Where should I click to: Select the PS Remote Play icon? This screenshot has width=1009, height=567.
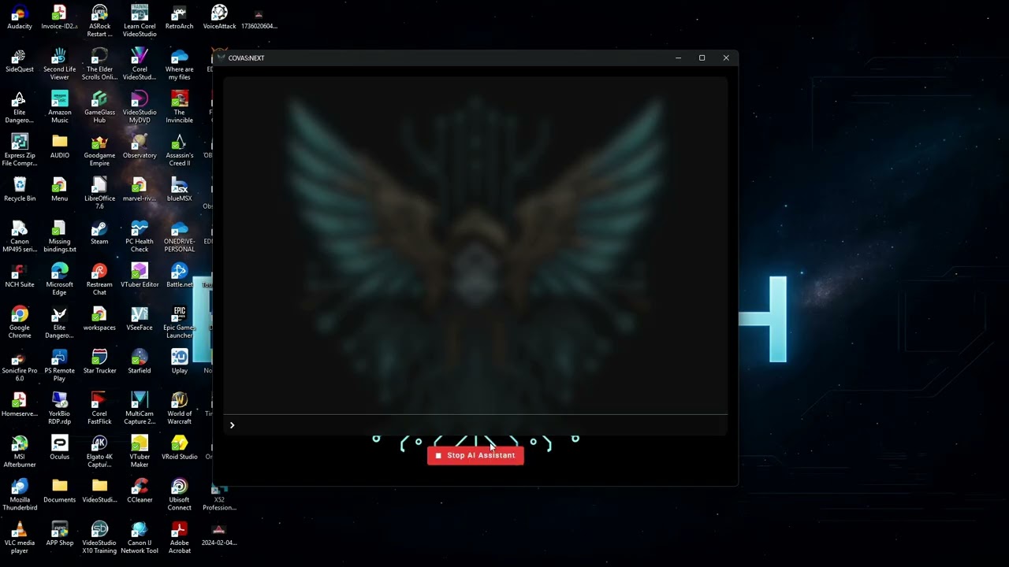tap(59, 365)
